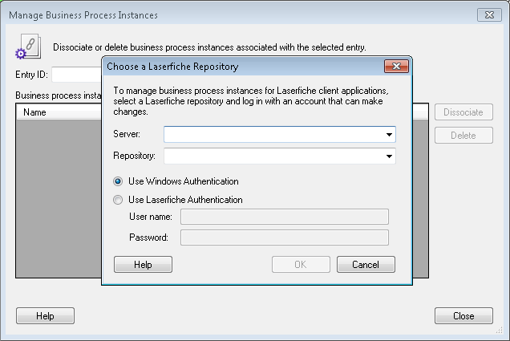This screenshot has width=510, height=341.
Task: Select Use Windows Authentication option
Action: [118, 181]
